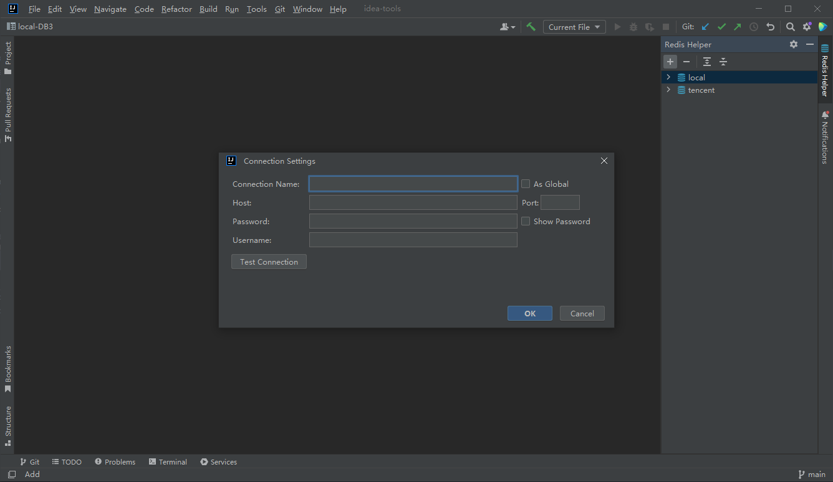Click the Run with Coverage icon
833x482 pixels.
(x=650, y=27)
